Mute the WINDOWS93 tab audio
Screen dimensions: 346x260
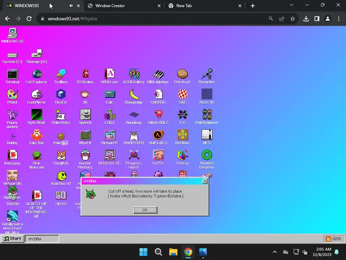71,6
